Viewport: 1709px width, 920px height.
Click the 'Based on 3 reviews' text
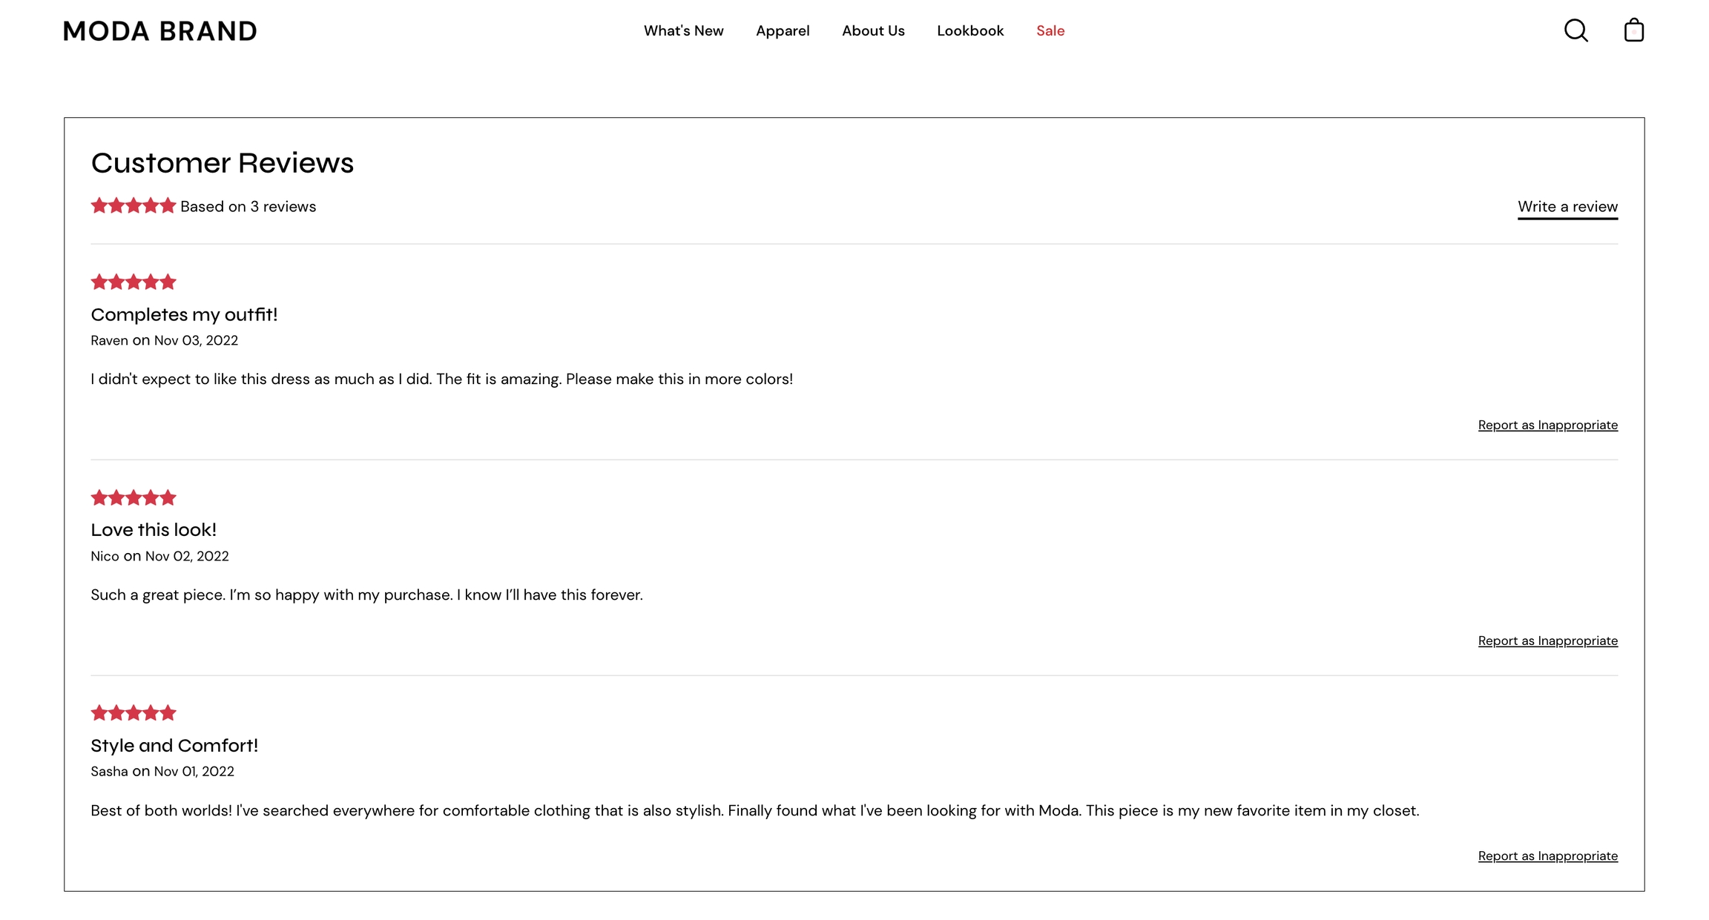pyautogui.click(x=248, y=207)
